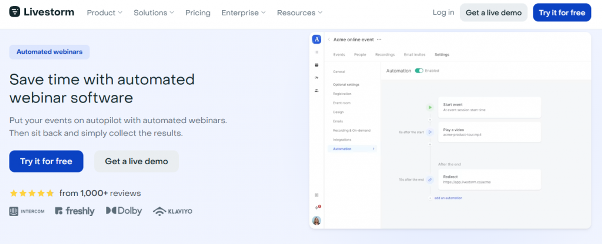
Task: Select the Settings tab
Action: (442, 55)
